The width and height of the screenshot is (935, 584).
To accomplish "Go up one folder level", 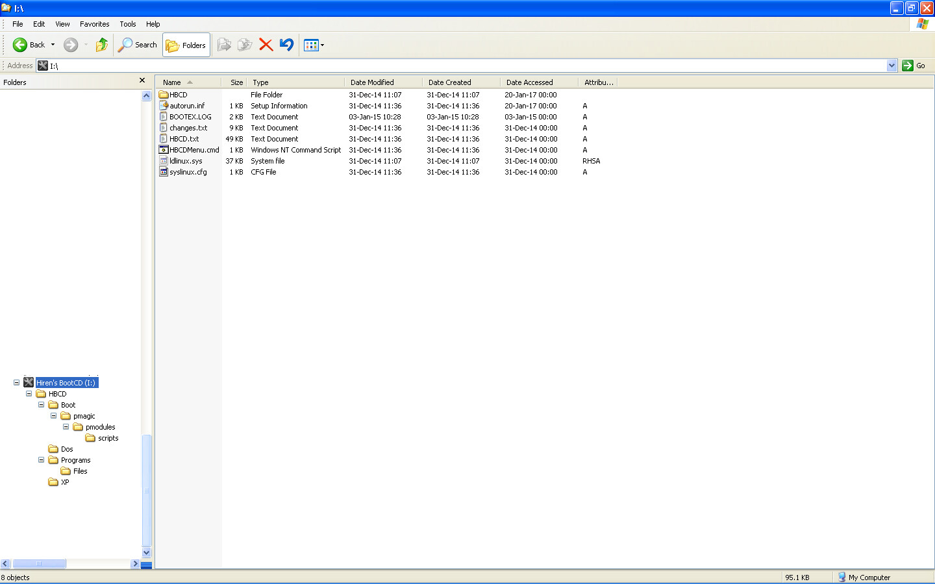I will [x=102, y=45].
